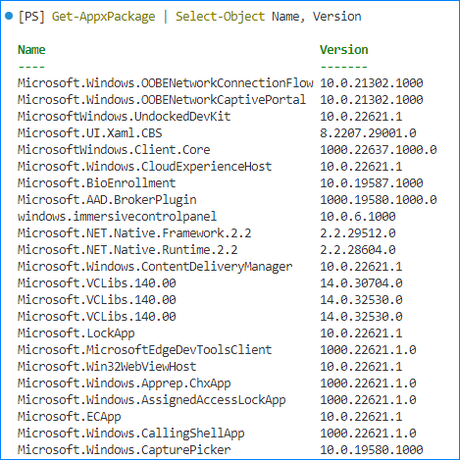Select the version of AssignedAccessLockApp
Image resolution: width=460 pixels, height=460 pixels.
click(x=368, y=400)
